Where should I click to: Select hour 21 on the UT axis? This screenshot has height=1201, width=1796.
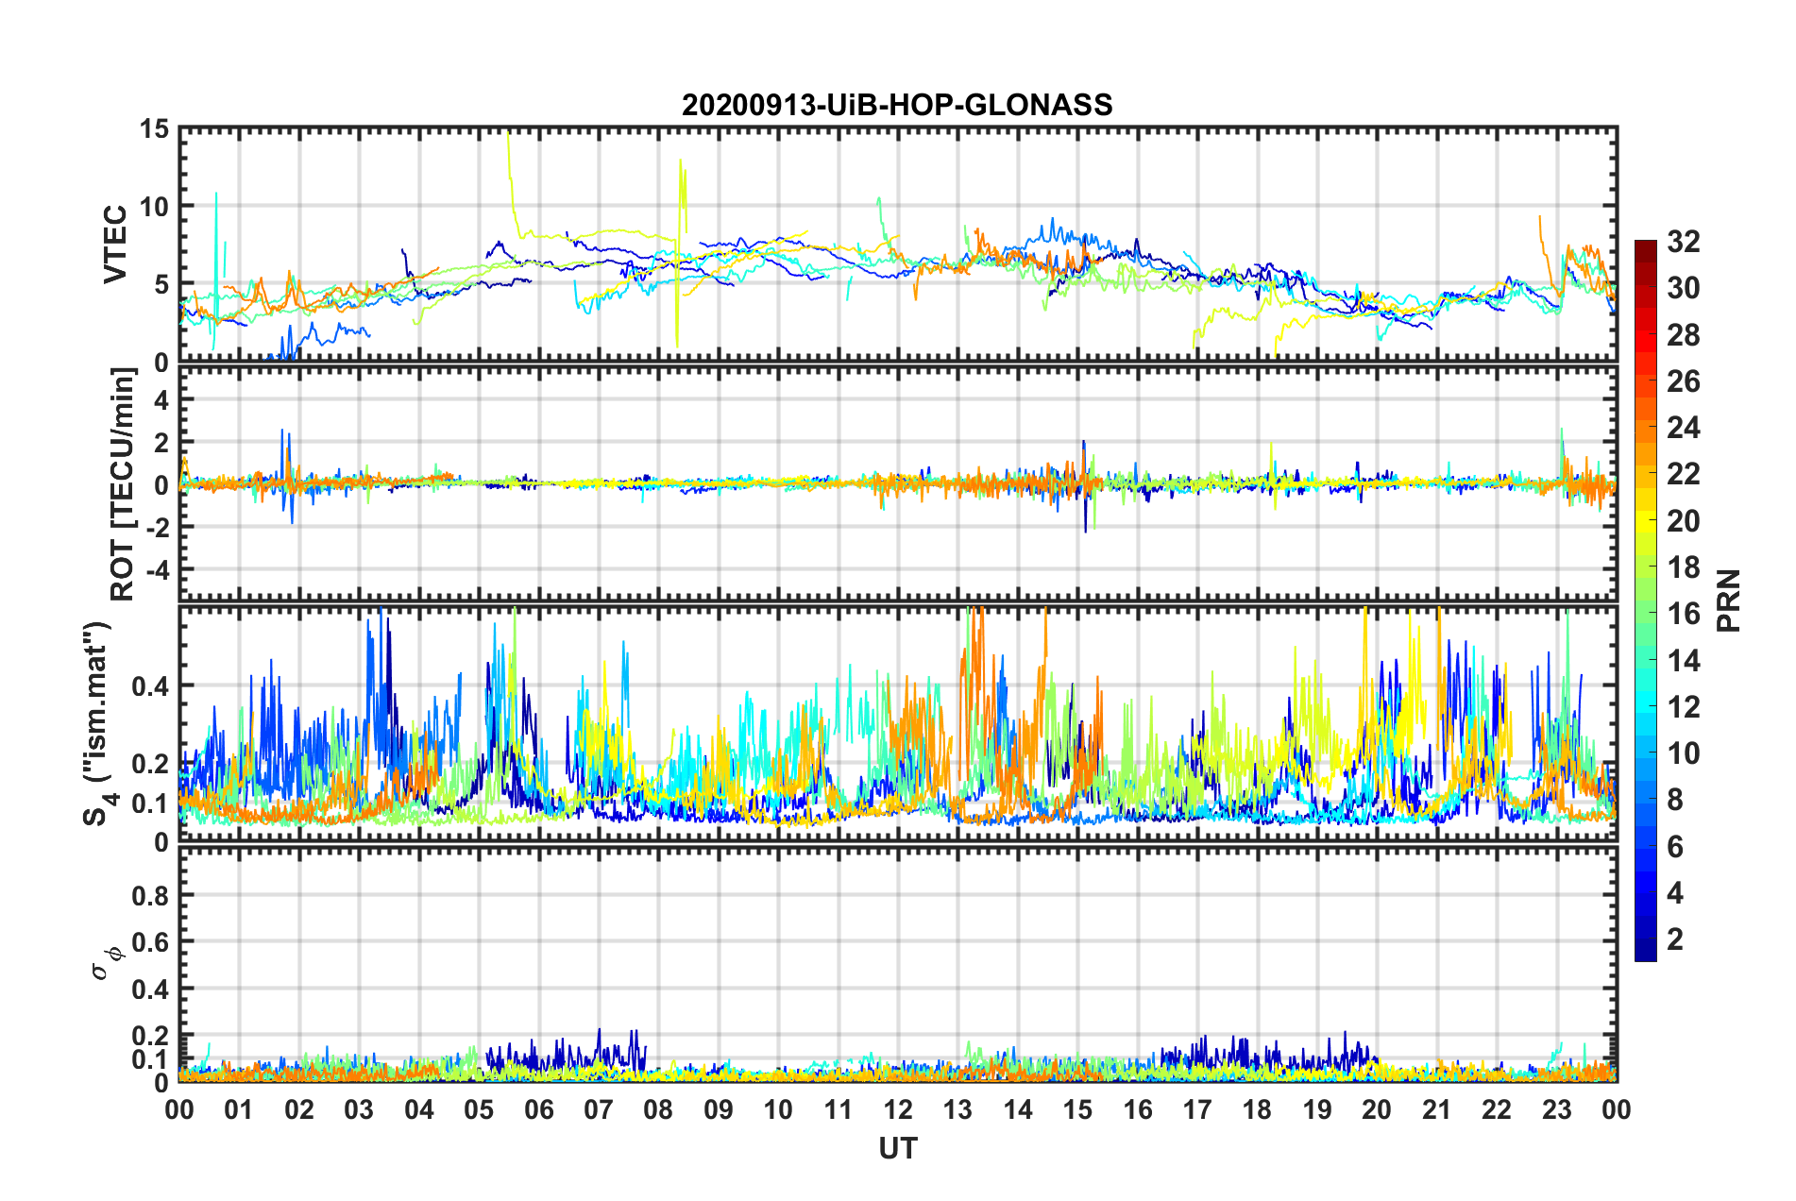click(1437, 1109)
